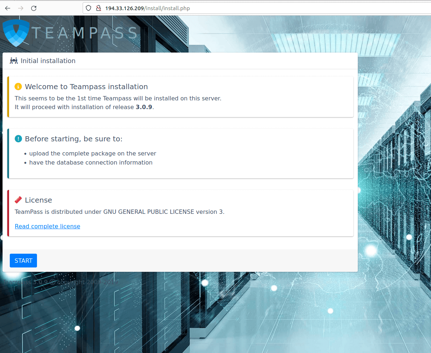This screenshot has height=353, width=431.
Task: Click the 'have the database connection information' bullet
Action: pos(91,162)
